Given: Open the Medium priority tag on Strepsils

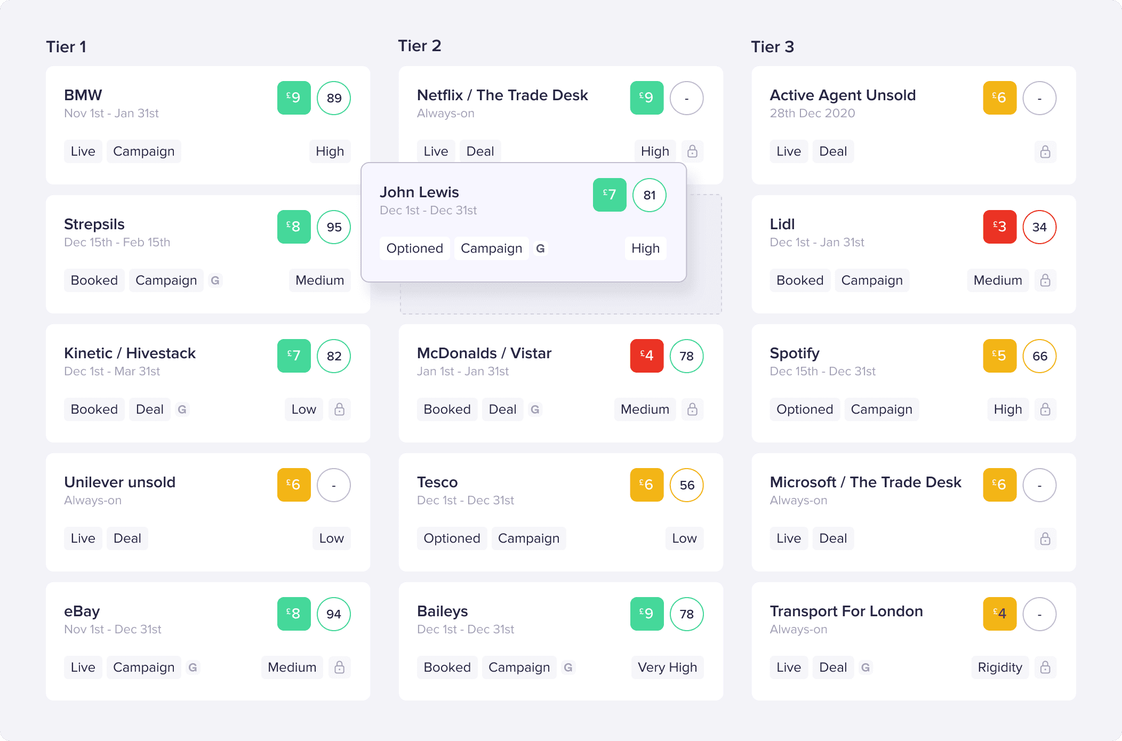Looking at the screenshot, I should [x=319, y=280].
